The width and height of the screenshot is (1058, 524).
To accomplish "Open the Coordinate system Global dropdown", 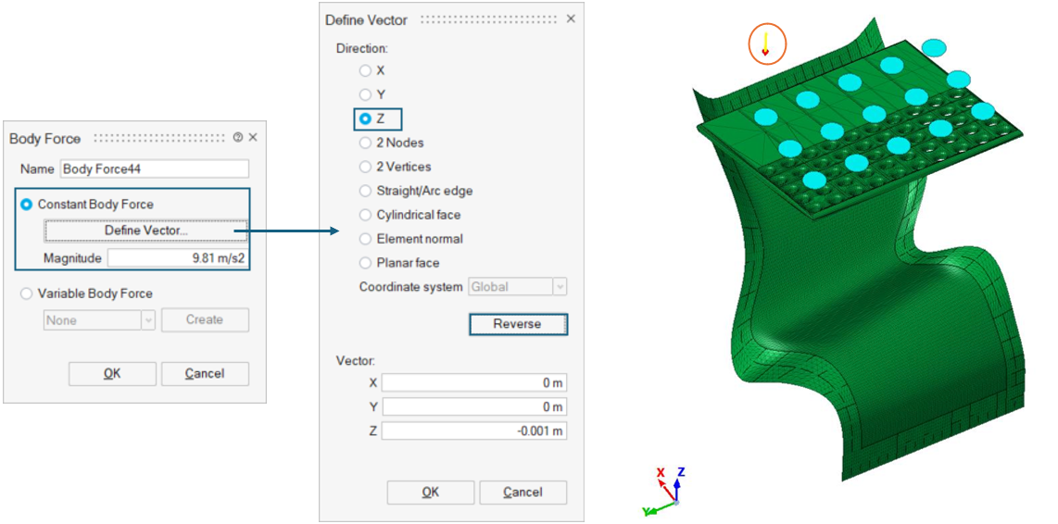I will pos(518,287).
